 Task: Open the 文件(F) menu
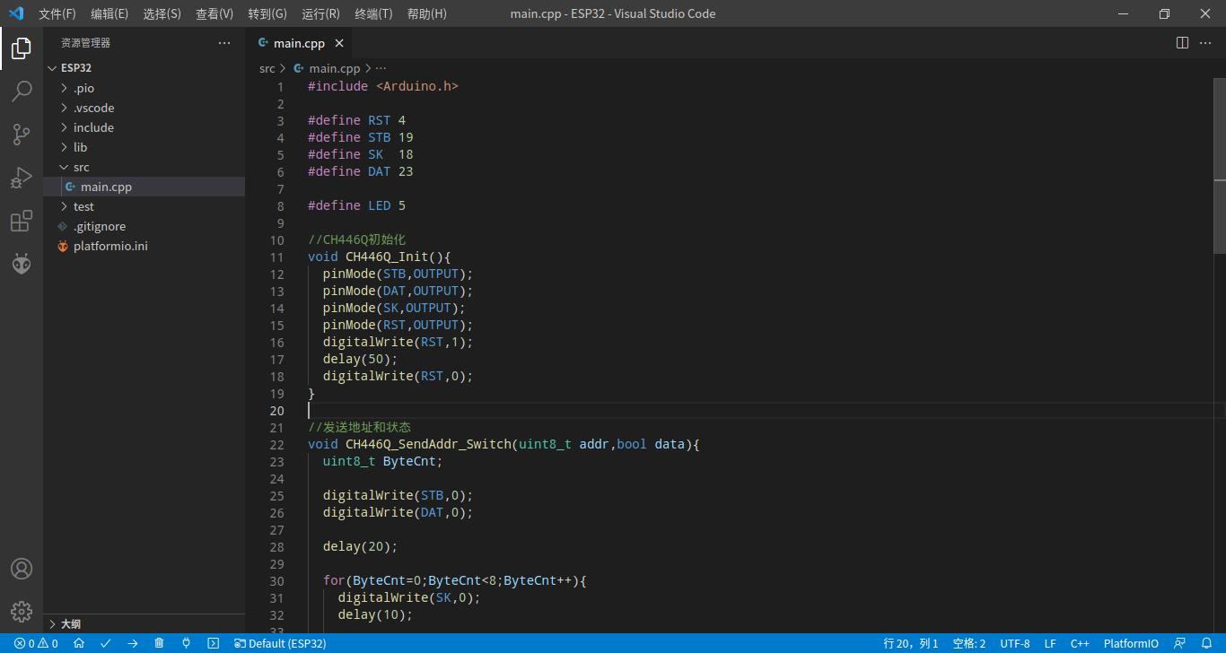57,13
